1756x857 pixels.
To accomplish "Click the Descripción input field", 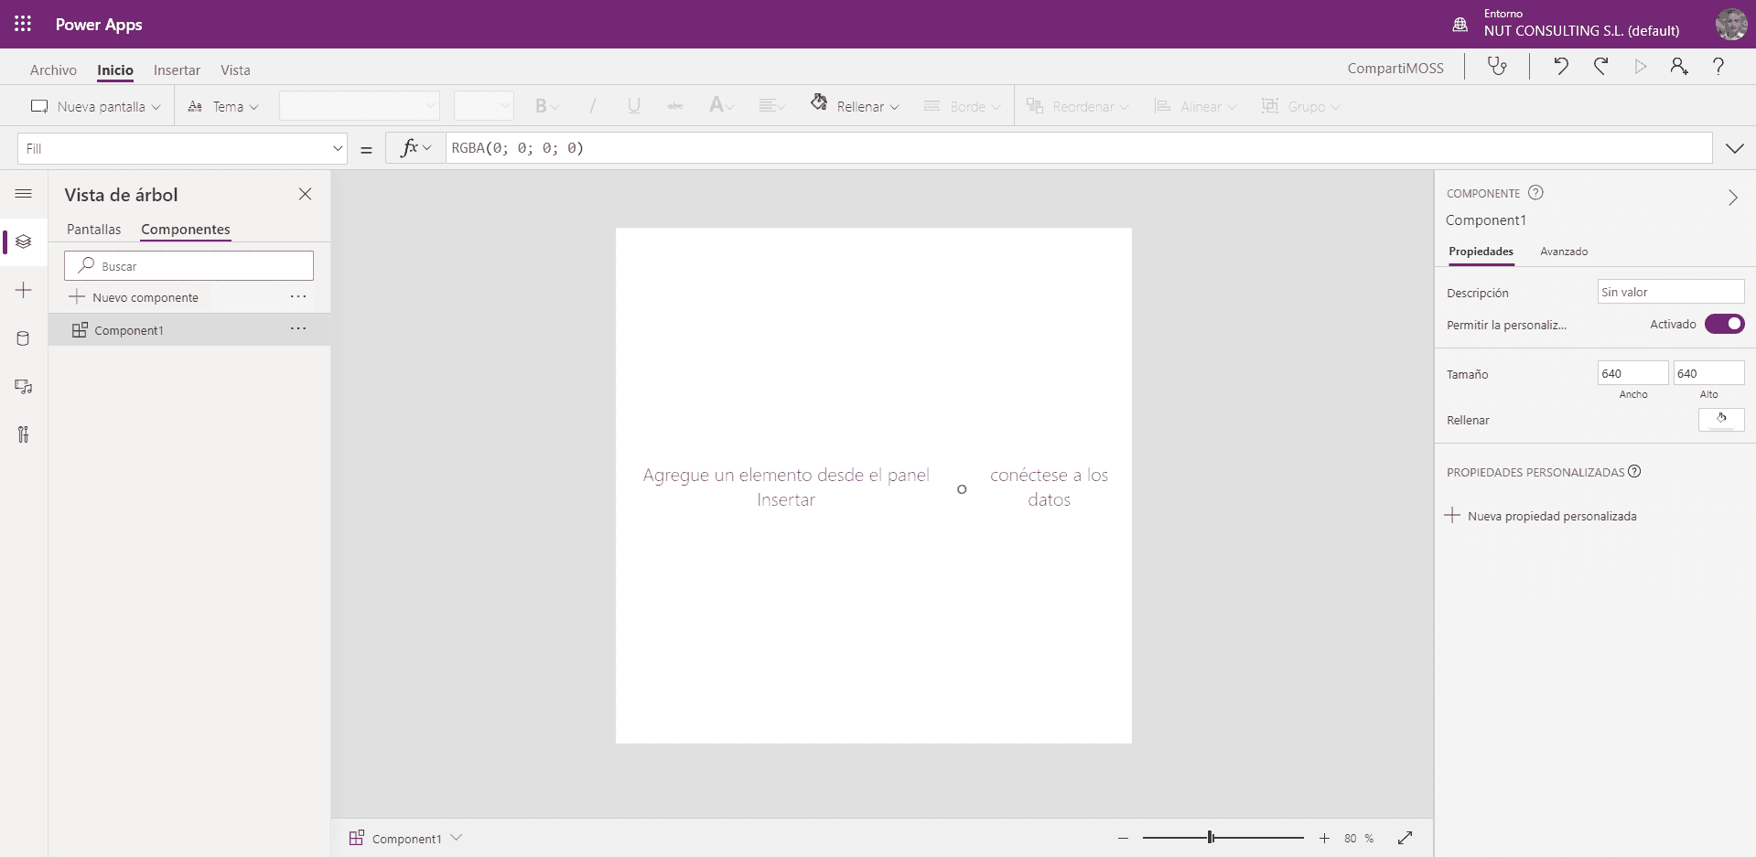I will pyautogui.click(x=1671, y=292).
